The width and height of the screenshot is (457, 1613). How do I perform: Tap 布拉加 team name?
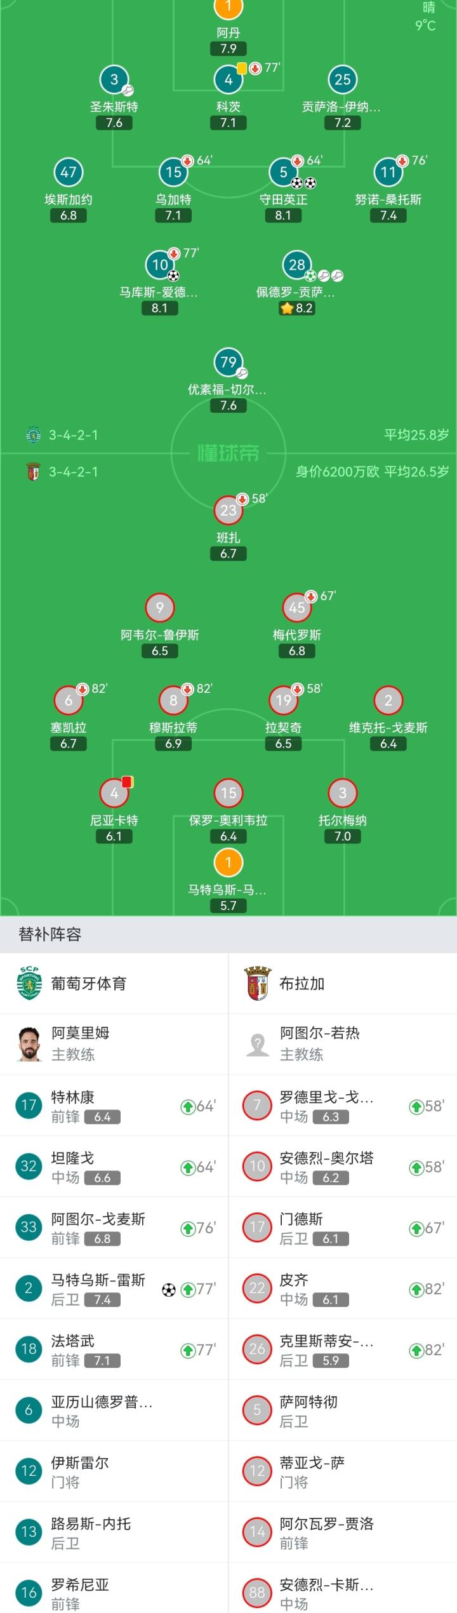click(x=302, y=984)
